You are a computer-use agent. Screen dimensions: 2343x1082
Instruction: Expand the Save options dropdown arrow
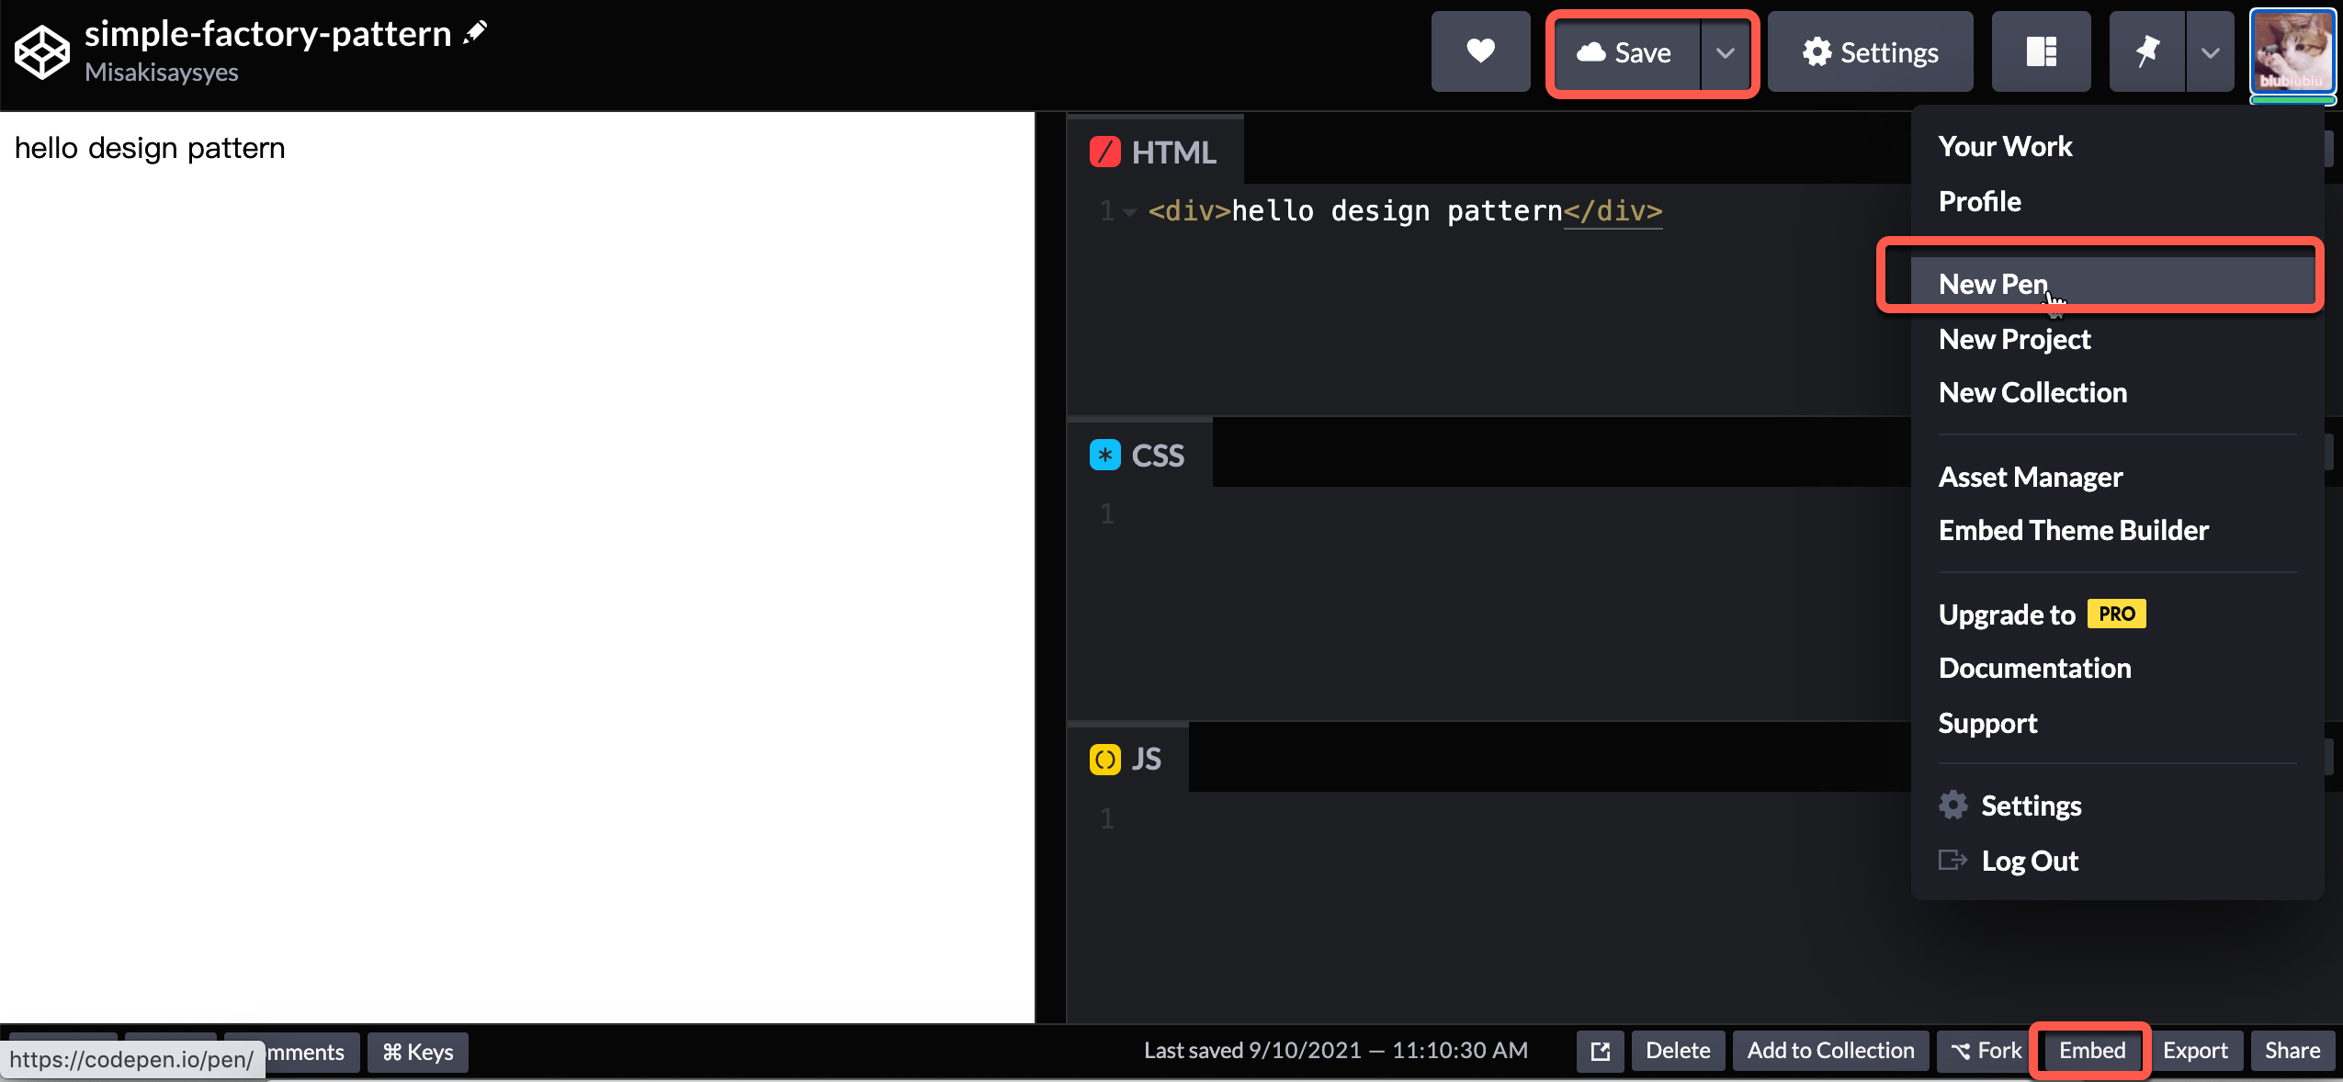click(x=1726, y=52)
